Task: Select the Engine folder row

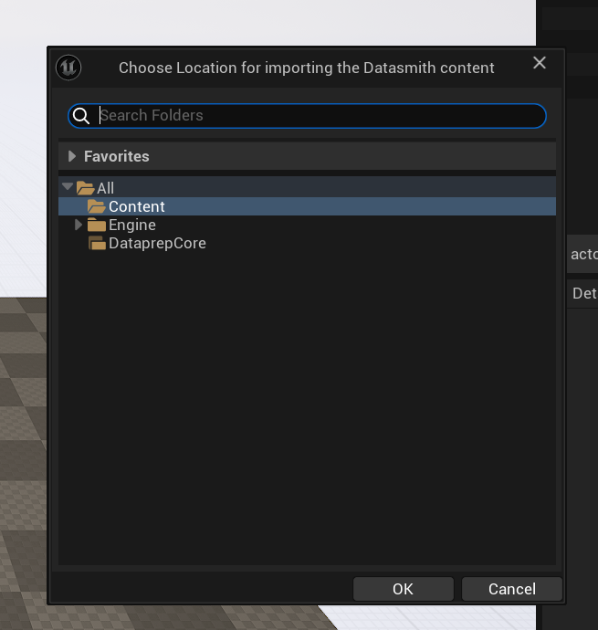Action: tap(307, 225)
